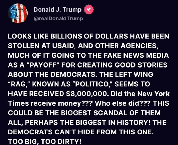Click the words New York in the post
Screen dimensions: 178x145
[153, 94]
